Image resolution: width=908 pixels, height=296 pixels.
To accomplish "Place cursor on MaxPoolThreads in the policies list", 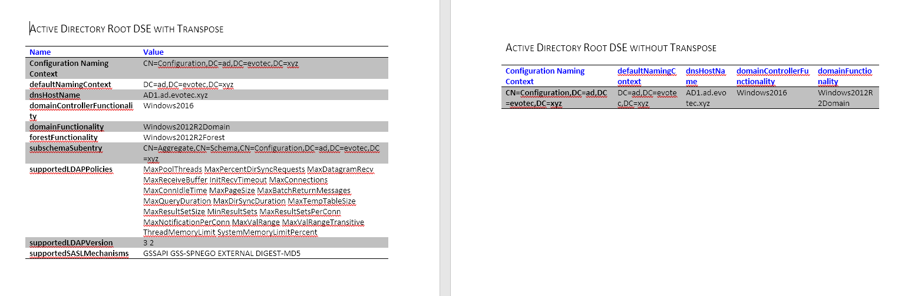I will pyautogui.click(x=169, y=169).
